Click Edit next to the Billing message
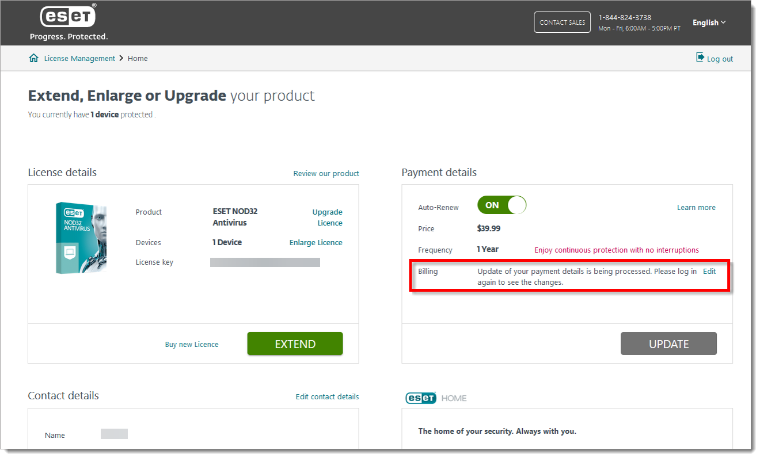Image resolution: width=760 pixels, height=458 pixels. [709, 271]
